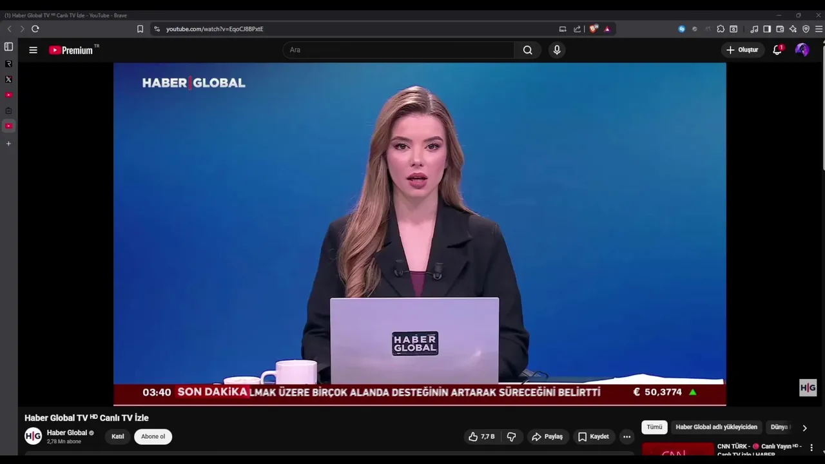The image size is (825, 464).
Task: Open the extensions puzzle icon
Action: pyautogui.click(x=721, y=29)
